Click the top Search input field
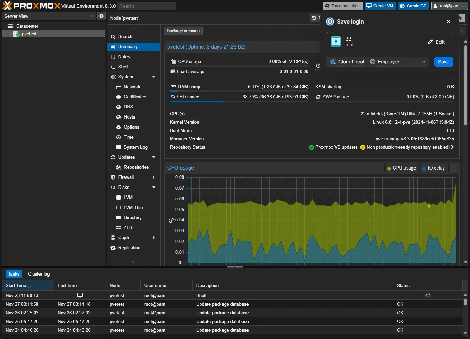Image resolution: width=470 pixels, height=339 pixels. [147, 6]
